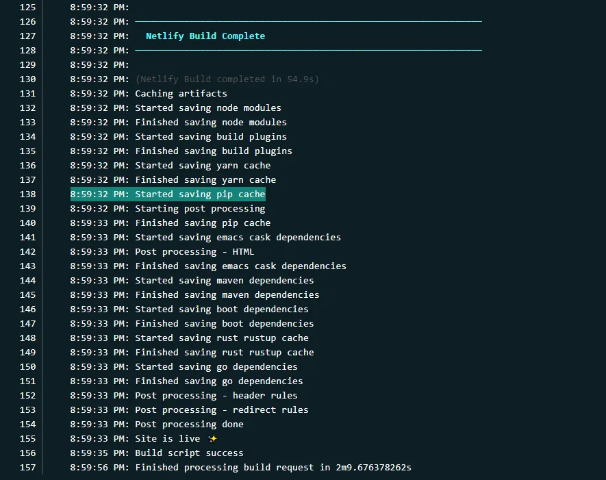Click line number 150 in the gutter
Image resolution: width=606 pixels, height=480 pixels.
click(x=28, y=367)
